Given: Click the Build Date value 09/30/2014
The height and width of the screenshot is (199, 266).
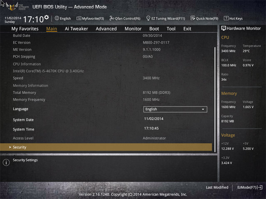Looking at the screenshot, I should coord(153,36).
